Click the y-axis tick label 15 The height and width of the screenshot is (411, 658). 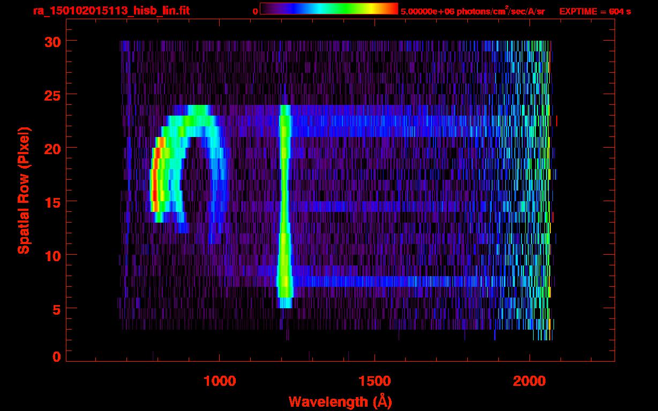point(52,202)
